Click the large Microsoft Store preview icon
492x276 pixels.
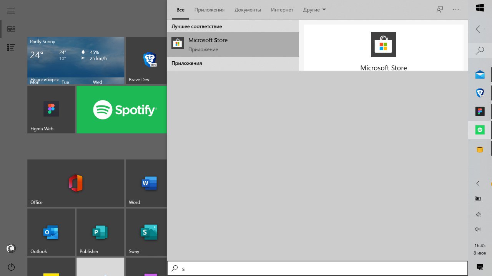coord(384,44)
